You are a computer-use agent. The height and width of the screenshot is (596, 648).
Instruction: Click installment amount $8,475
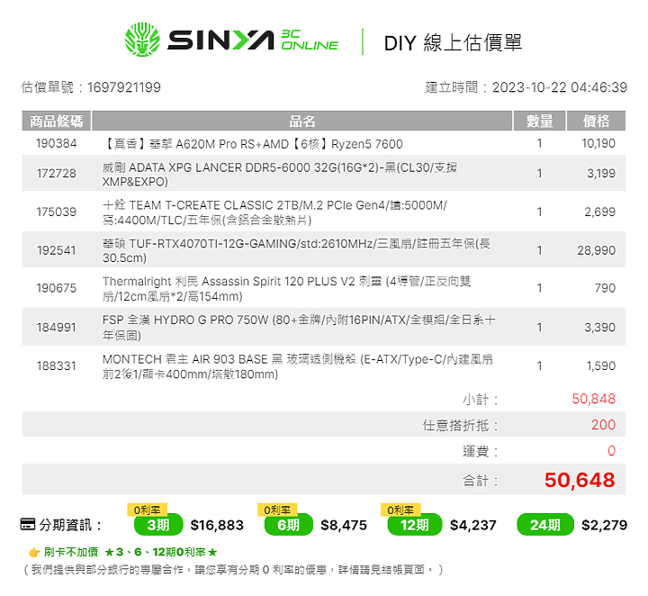click(x=344, y=525)
